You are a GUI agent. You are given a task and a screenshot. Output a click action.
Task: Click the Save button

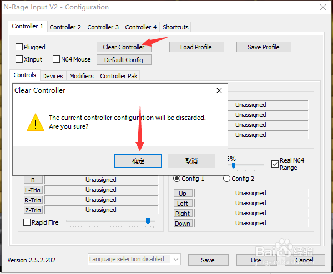click(x=208, y=260)
